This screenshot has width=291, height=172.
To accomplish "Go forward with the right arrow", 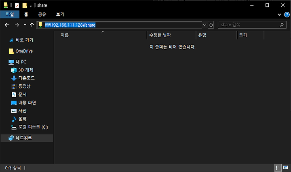I will [x=17, y=25].
